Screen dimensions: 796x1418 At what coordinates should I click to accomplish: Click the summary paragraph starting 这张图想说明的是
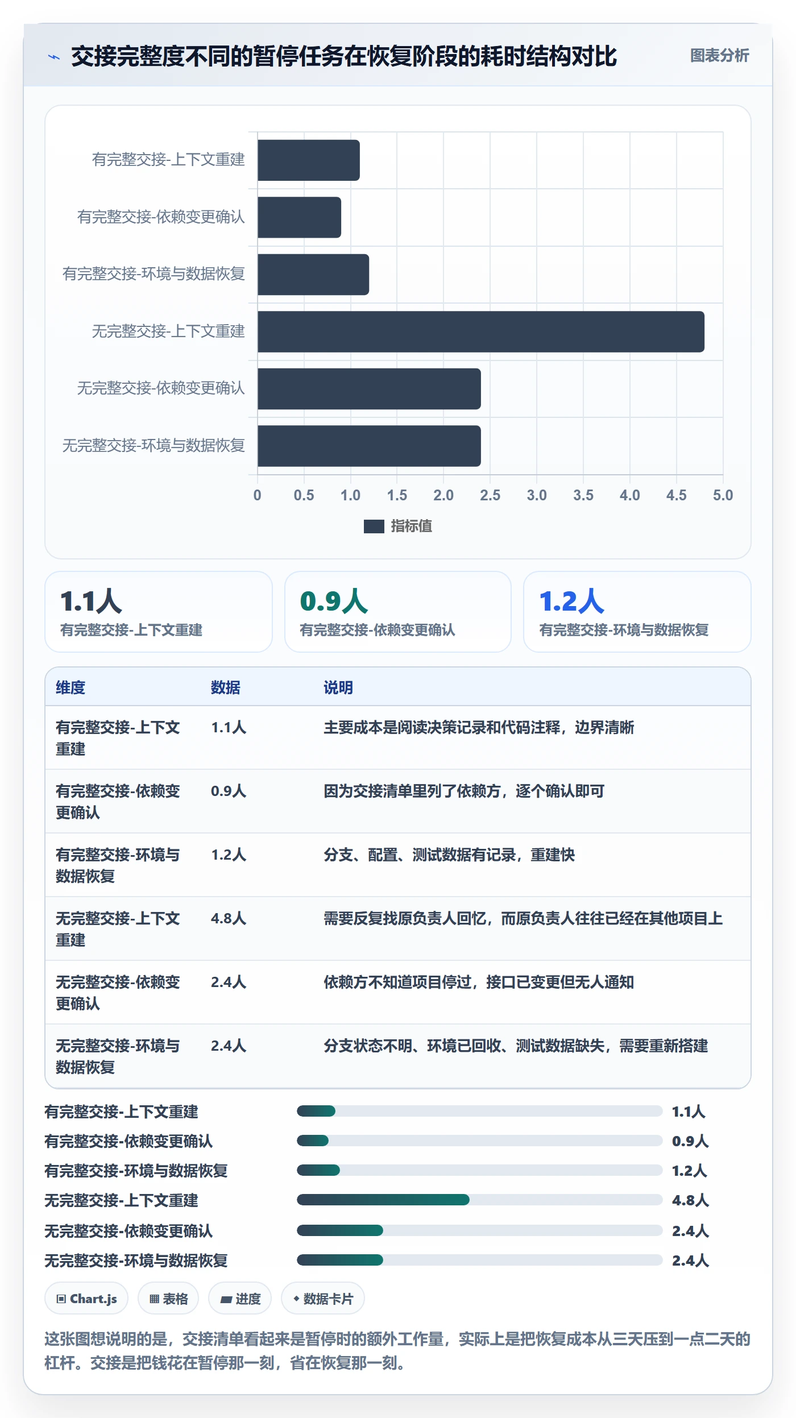(x=397, y=1351)
